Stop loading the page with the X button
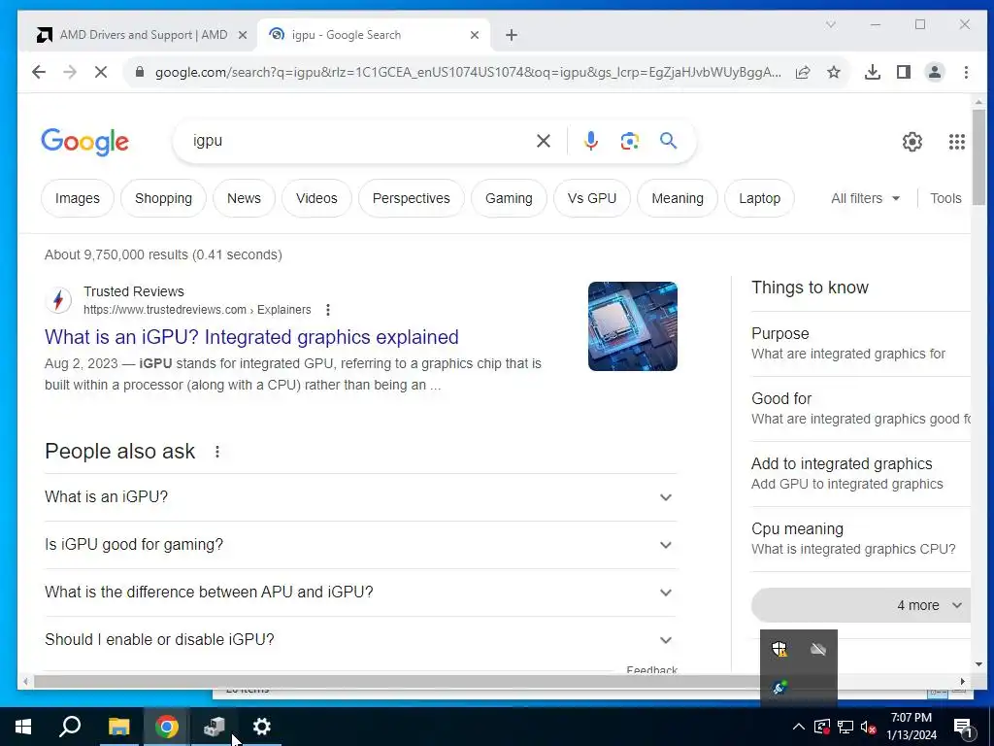The height and width of the screenshot is (746, 994). click(101, 72)
